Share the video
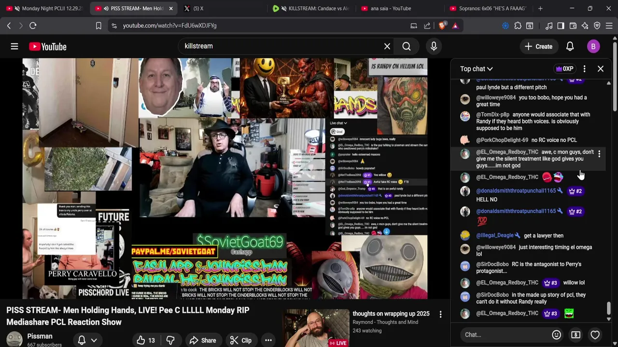This screenshot has height=347, width=618. [x=203, y=340]
